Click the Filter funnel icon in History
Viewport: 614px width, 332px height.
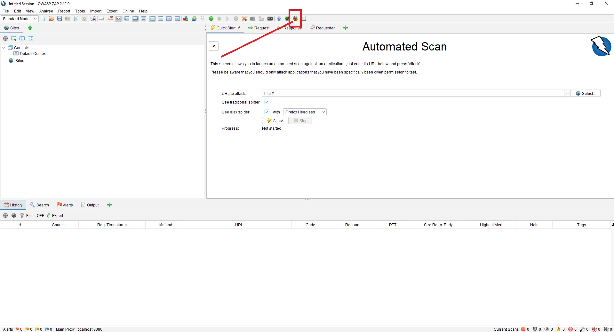point(22,215)
